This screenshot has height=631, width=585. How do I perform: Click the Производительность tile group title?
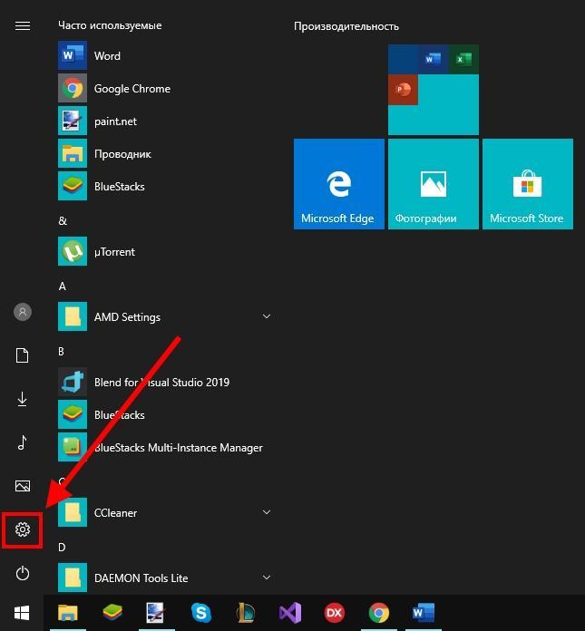[346, 26]
